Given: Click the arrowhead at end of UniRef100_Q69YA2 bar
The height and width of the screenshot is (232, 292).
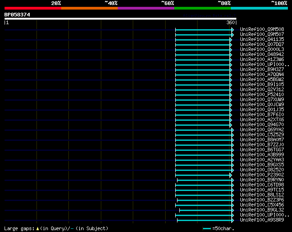Looking at the screenshot, I should pos(233,130).
